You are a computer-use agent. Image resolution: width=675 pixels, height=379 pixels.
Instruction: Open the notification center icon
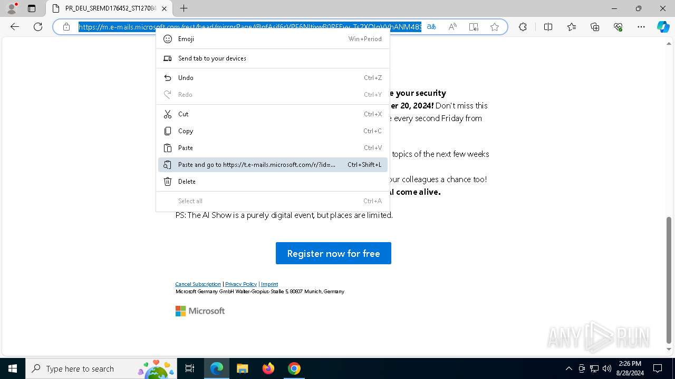(658, 368)
